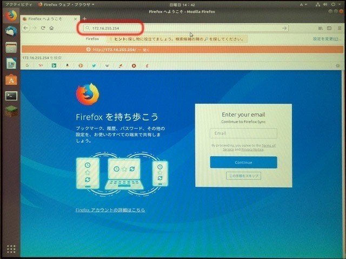Search with Google one-click engine
Screen dimensions: 346x259
tap(27, 65)
